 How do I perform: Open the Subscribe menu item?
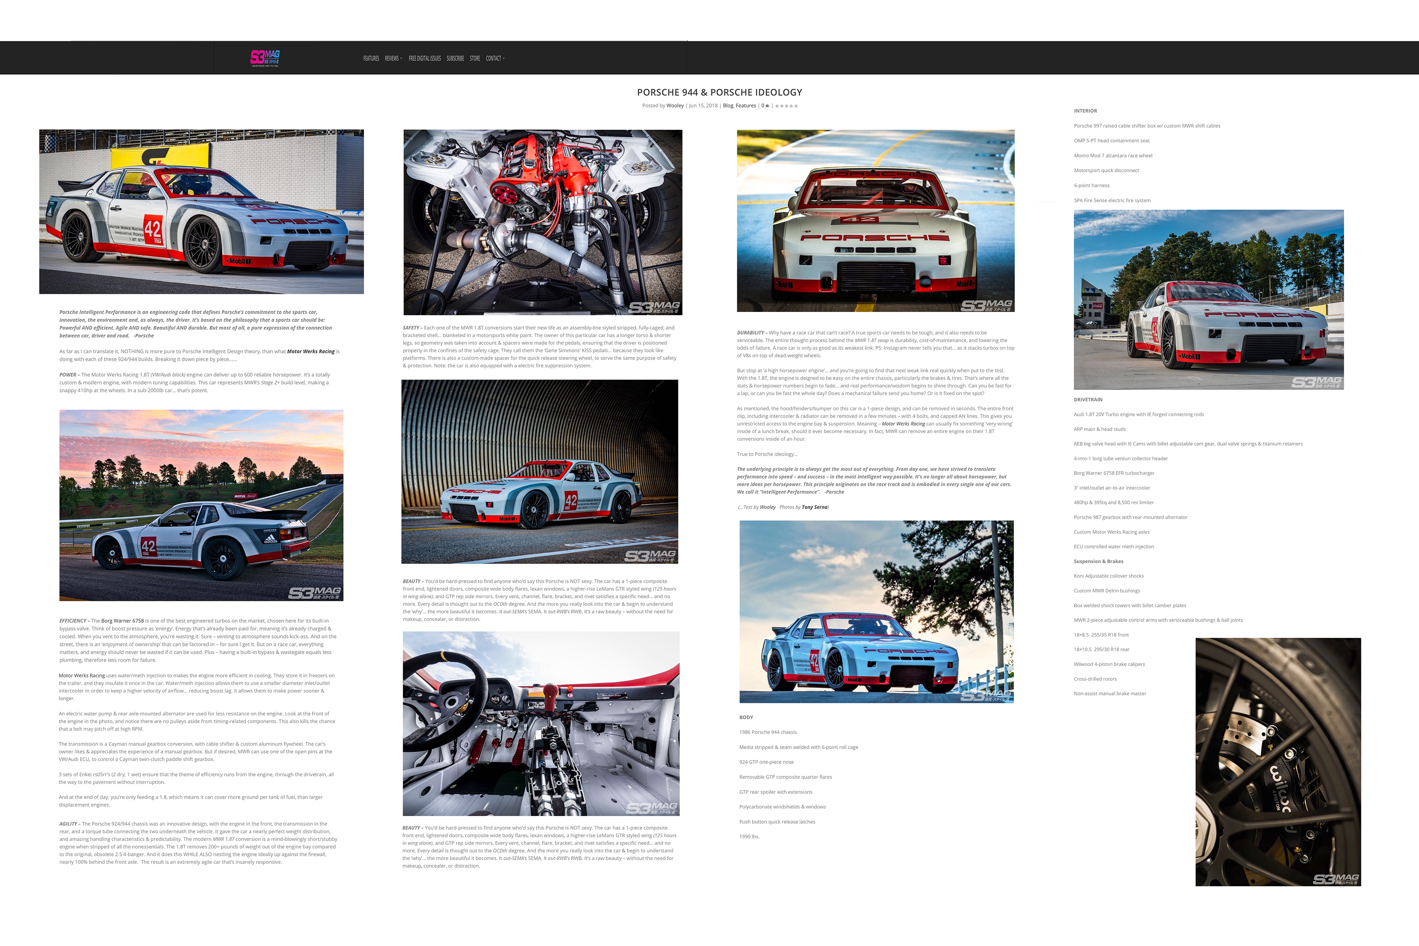point(456,58)
